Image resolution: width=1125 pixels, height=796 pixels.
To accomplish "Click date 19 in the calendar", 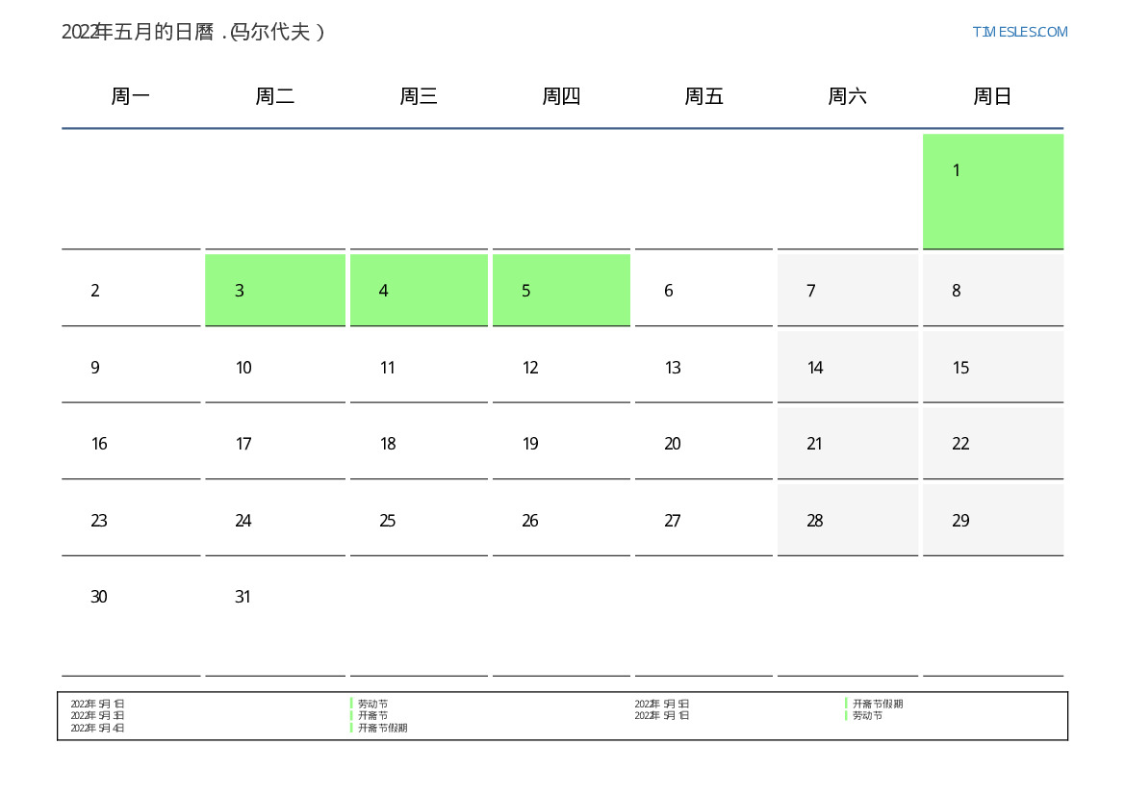I will coord(529,444).
